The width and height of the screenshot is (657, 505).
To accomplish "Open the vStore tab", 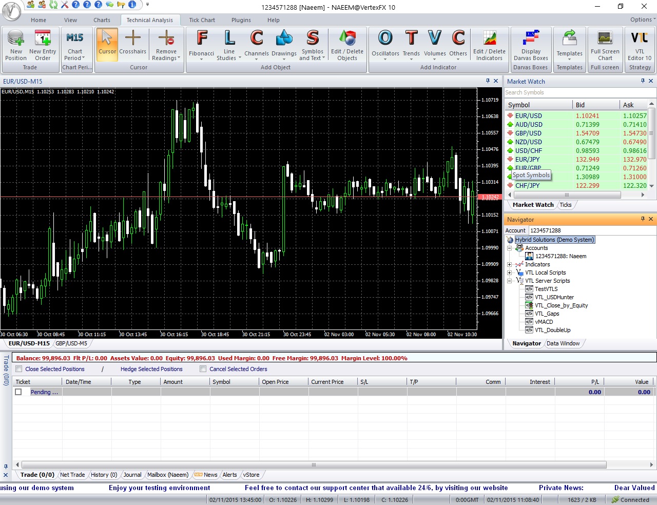I will (x=251, y=475).
